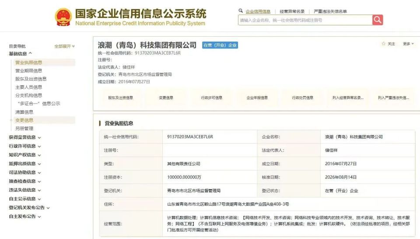The image size is (420, 239).
Task: Click the 股东及出资信息 shortcut tab
Action: (121, 98)
